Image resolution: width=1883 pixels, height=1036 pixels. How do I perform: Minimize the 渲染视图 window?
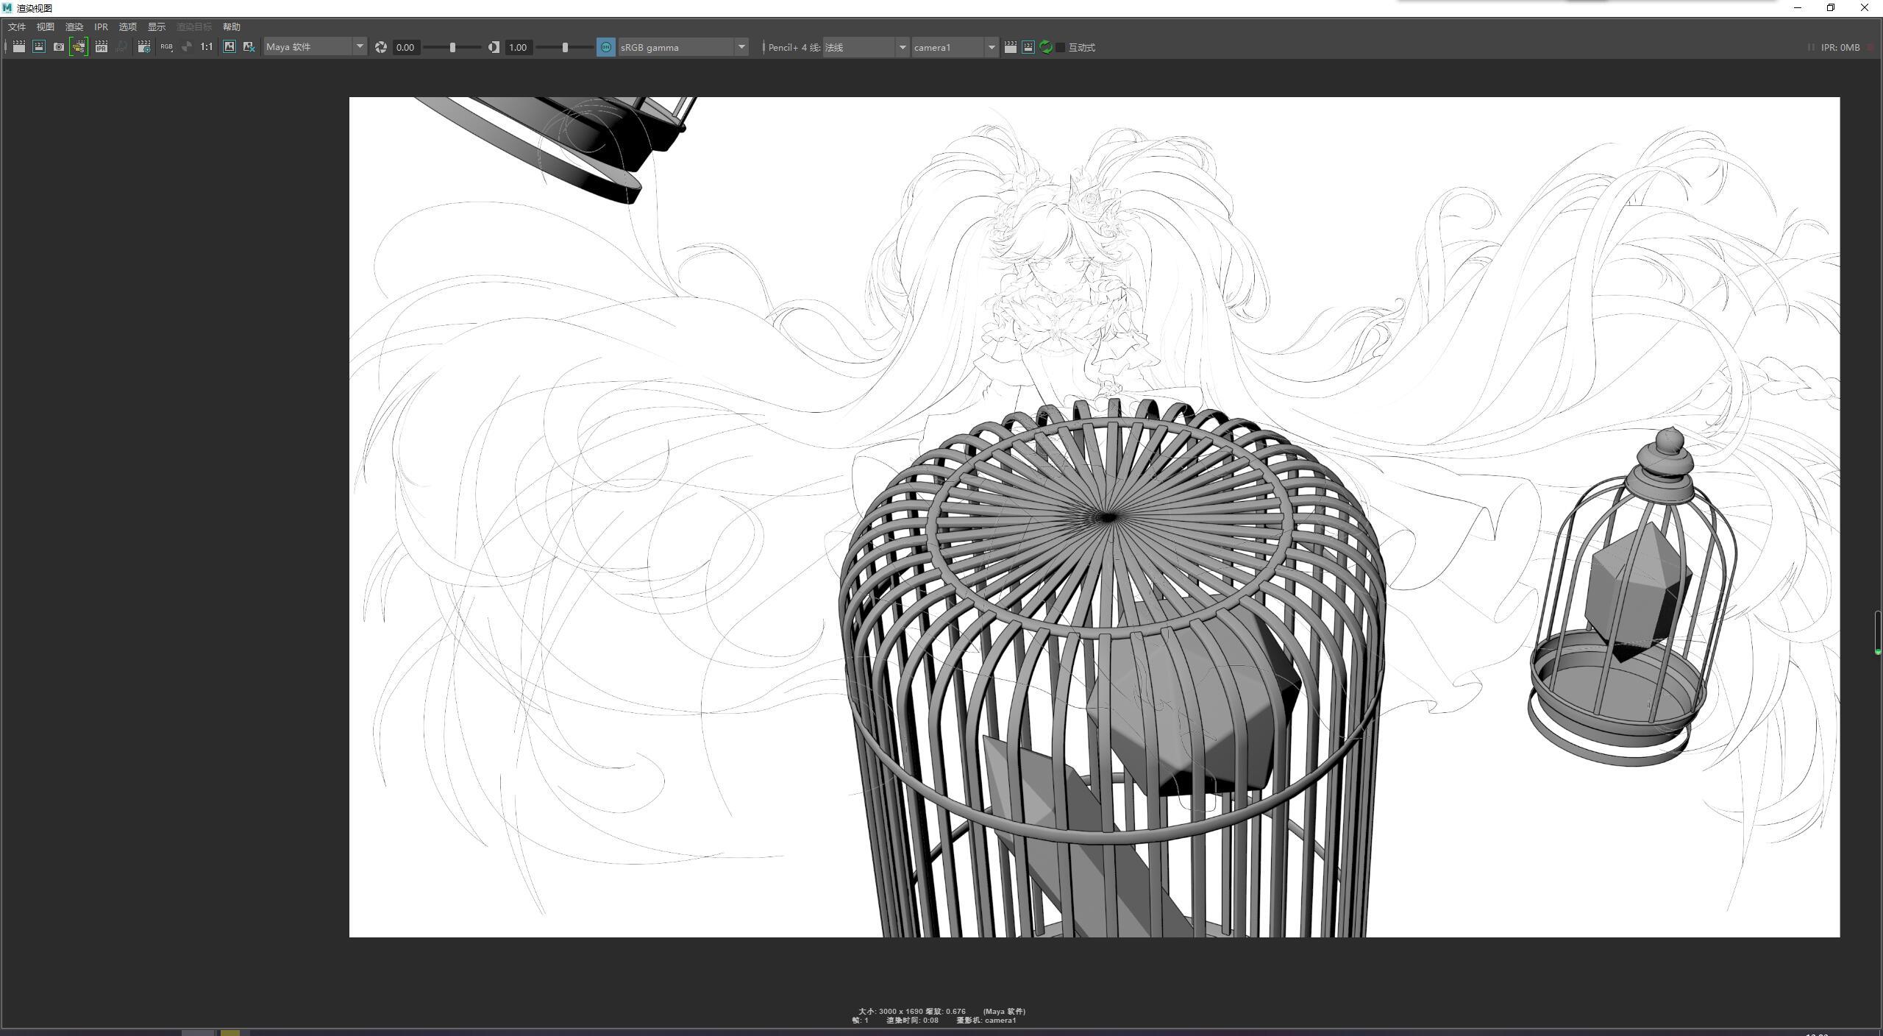click(x=1798, y=8)
